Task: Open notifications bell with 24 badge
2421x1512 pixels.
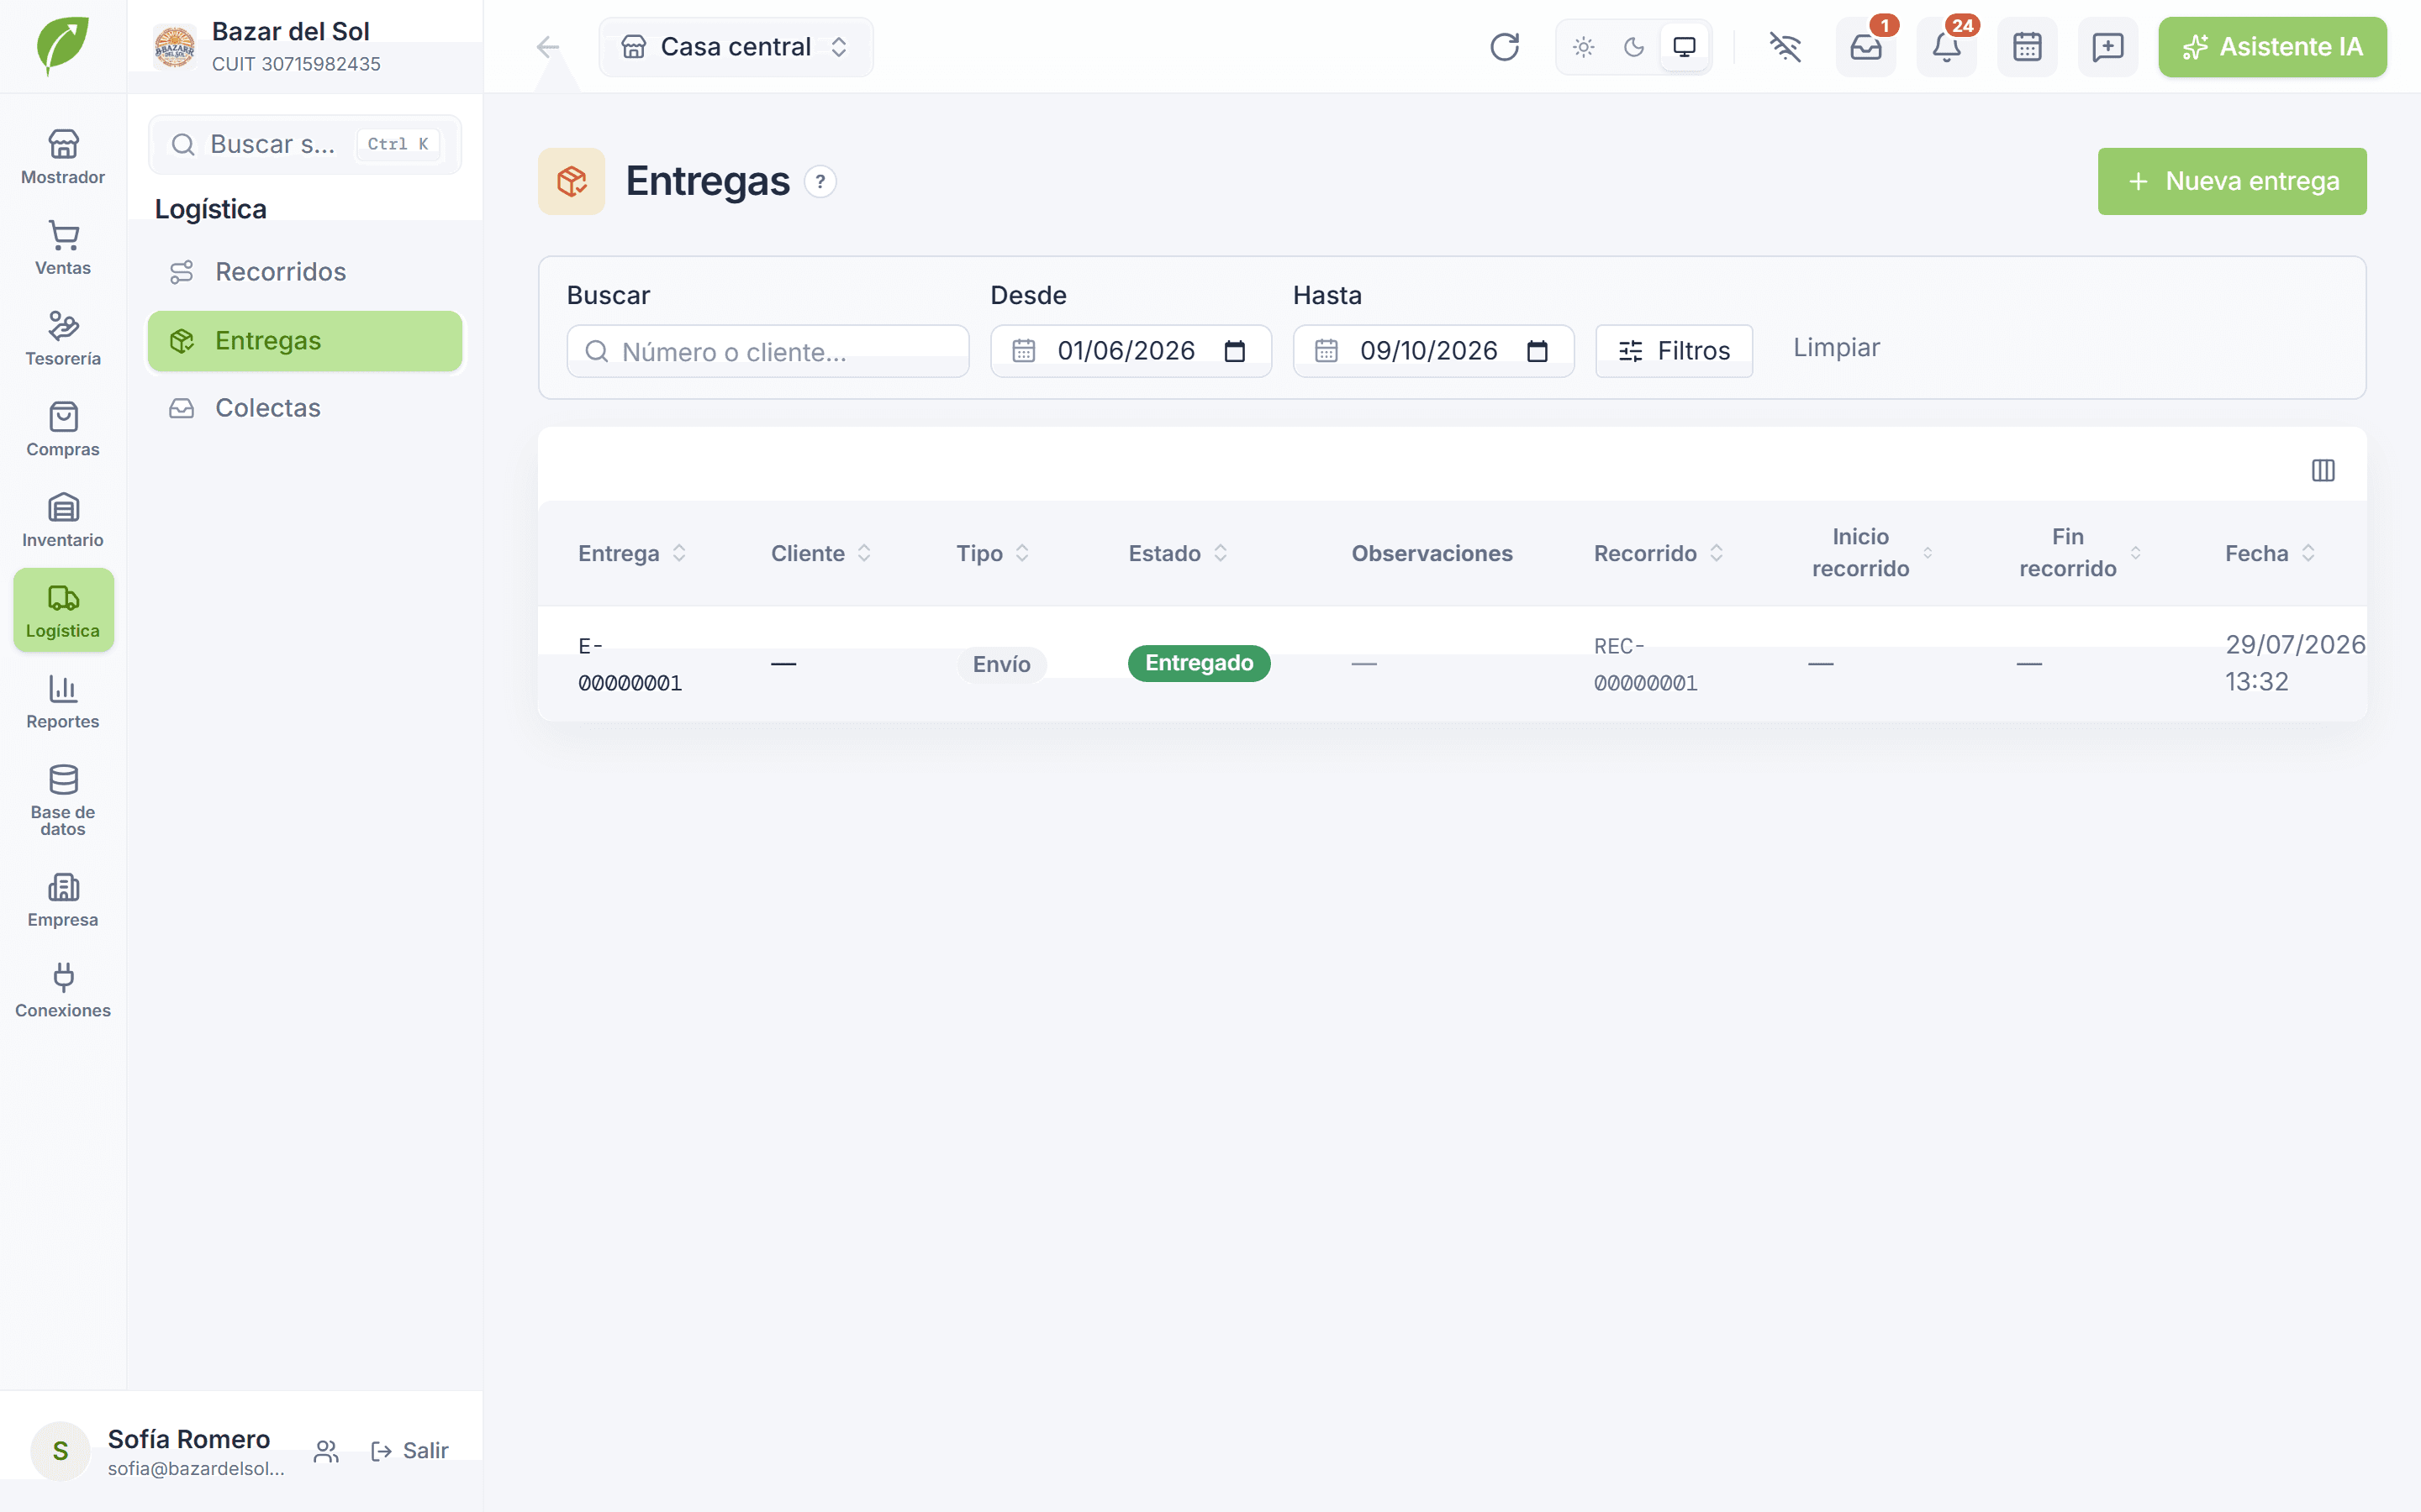Action: coord(1946,47)
